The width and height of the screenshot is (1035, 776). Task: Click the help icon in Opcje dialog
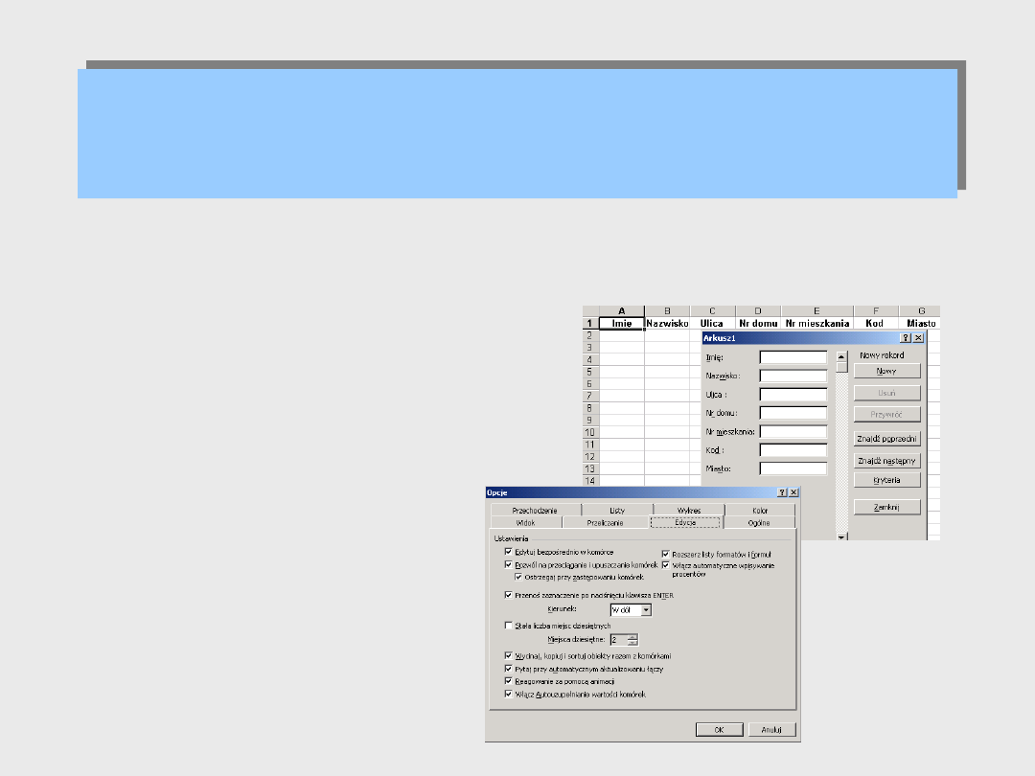click(782, 491)
